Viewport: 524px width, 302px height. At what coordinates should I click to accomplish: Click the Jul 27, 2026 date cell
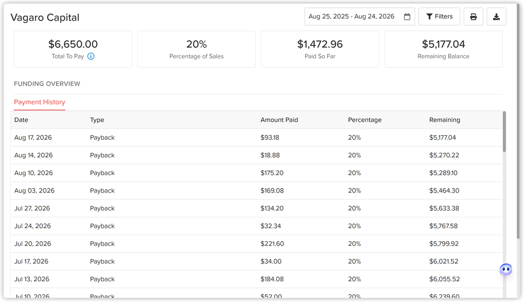32,209
